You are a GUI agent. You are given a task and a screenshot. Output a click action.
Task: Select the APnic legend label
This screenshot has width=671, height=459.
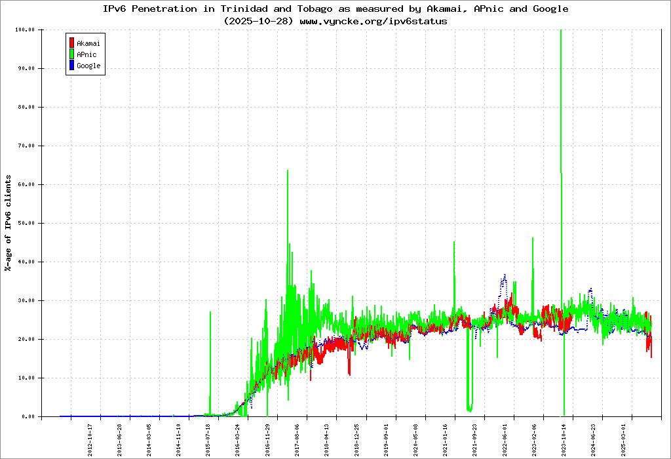[x=86, y=54]
